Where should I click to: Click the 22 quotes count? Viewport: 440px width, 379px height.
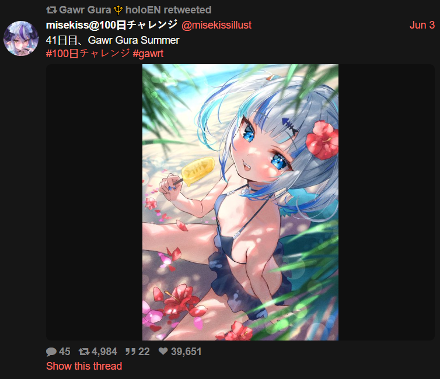coord(144,352)
